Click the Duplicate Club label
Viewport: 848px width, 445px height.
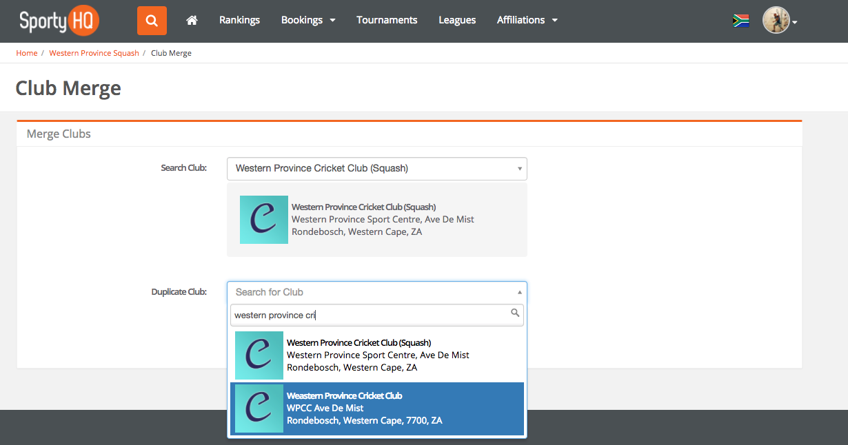pyautogui.click(x=179, y=291)
